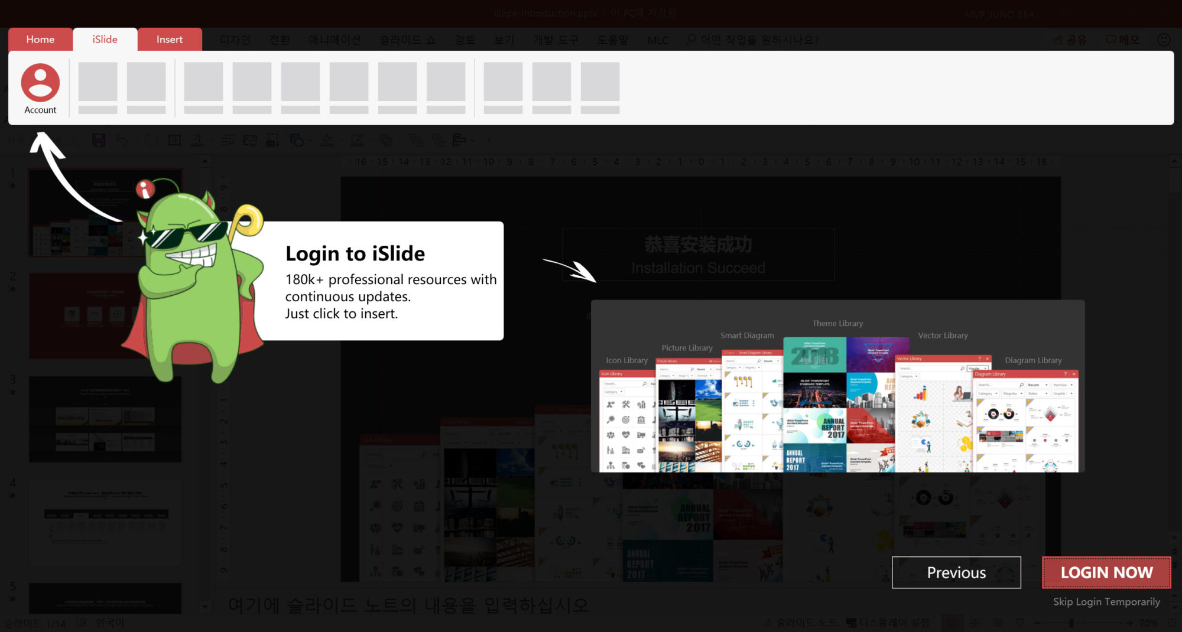Screen dimensions: 1182x632
Task: Click the zoom out minus icon
Action: tap(1037, 623)
